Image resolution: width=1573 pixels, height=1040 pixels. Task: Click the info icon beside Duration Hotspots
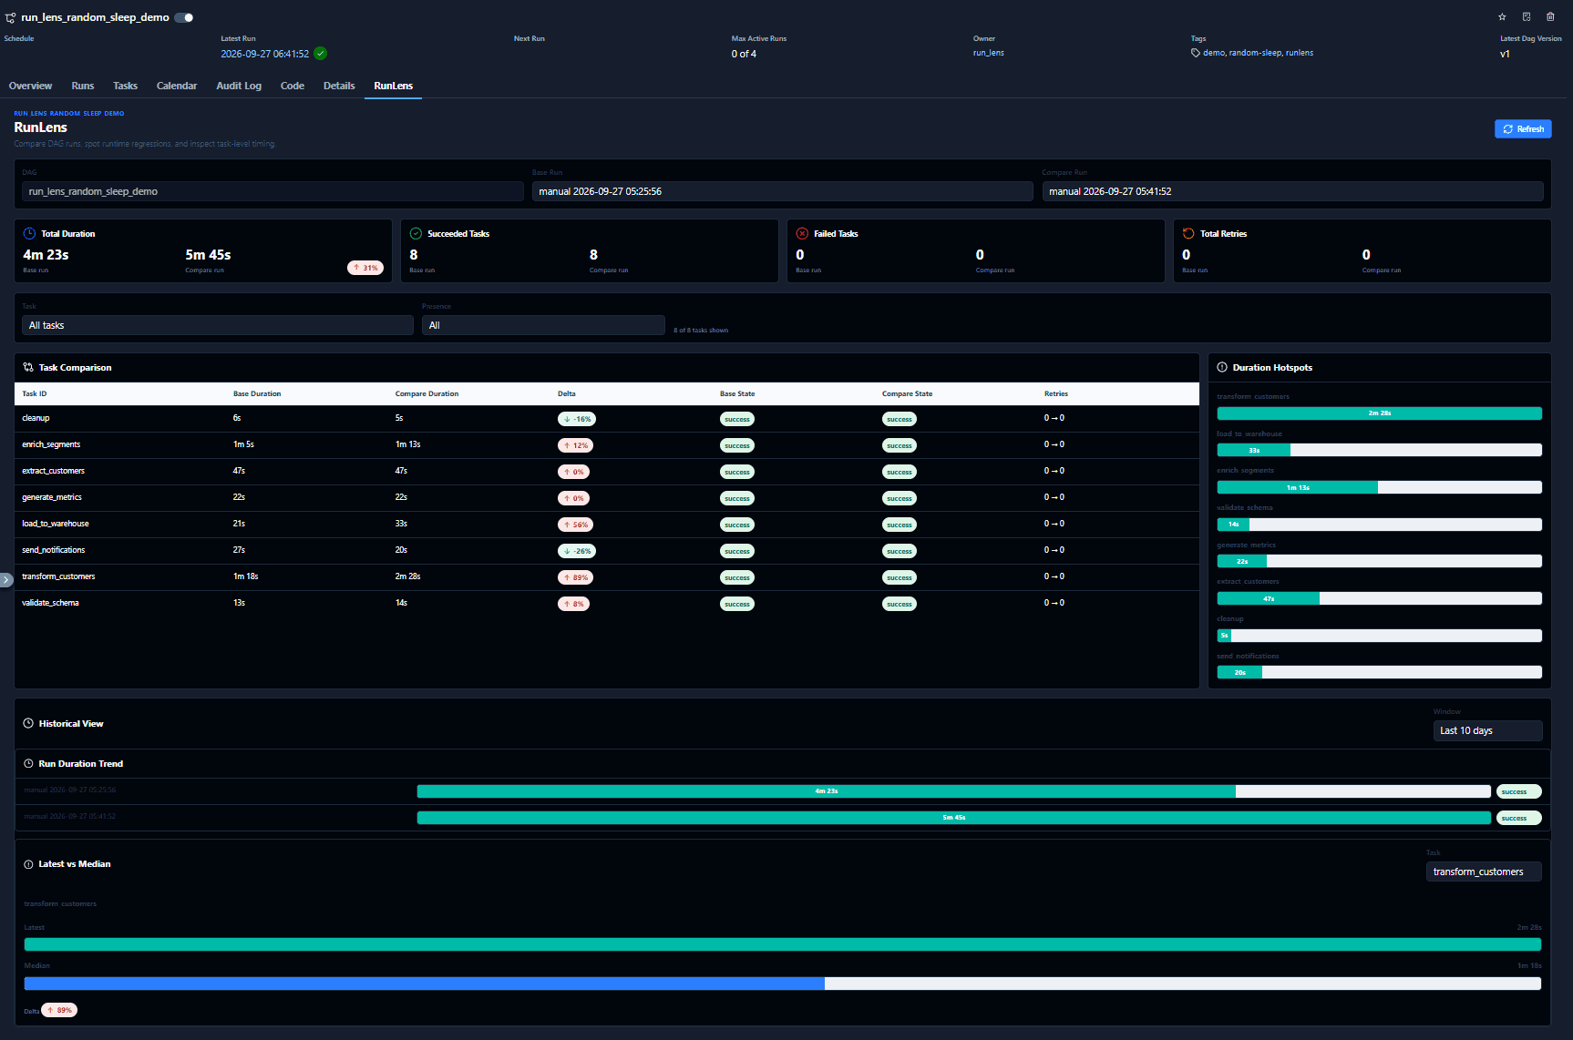click(x=1222, y=367)
